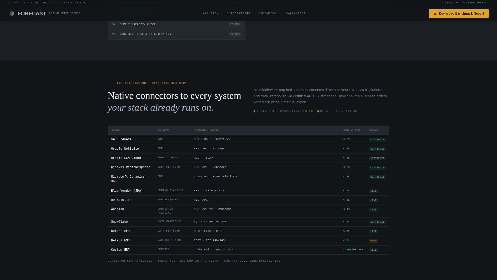The image size is (497, 280).
Task: Click REST · EDI 940/945 protocol cell
Action: 209,240
